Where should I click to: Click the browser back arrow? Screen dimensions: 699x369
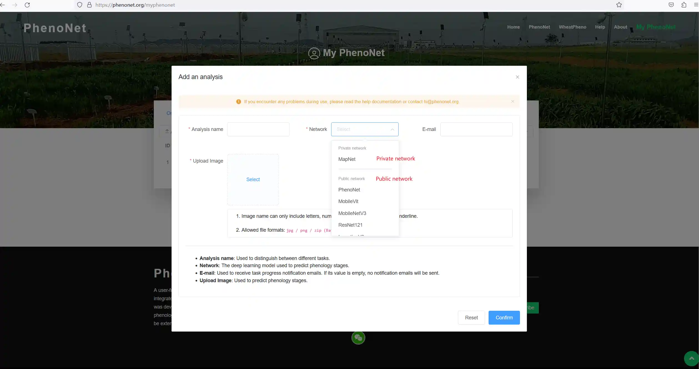click(2, 5)
